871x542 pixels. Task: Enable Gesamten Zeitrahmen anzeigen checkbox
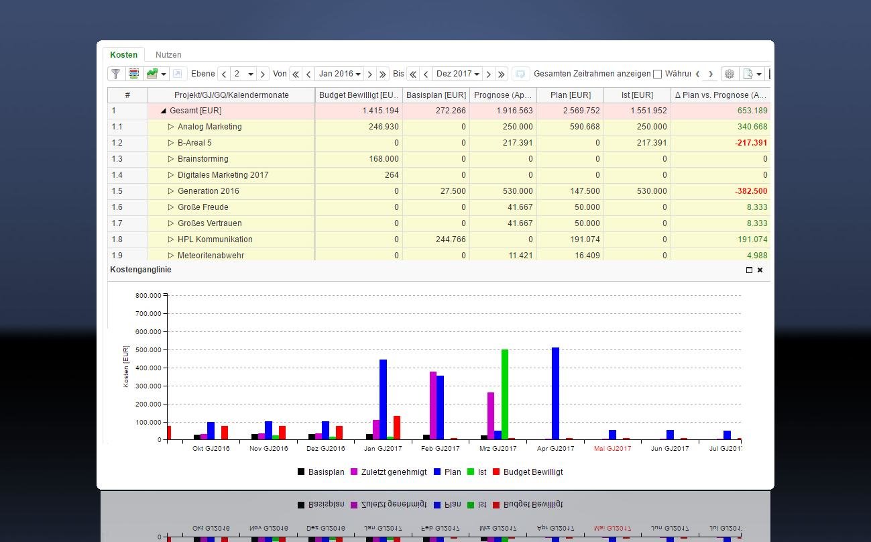[x=657, y=74]
